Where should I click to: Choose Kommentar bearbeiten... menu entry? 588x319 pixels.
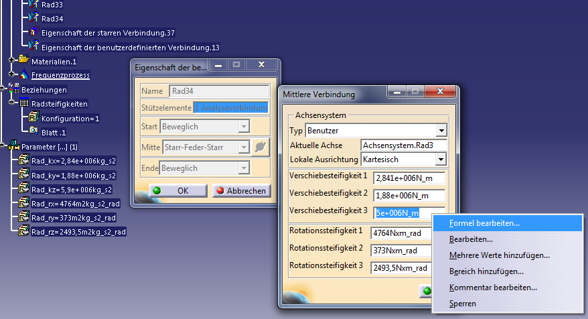point(508,288)
